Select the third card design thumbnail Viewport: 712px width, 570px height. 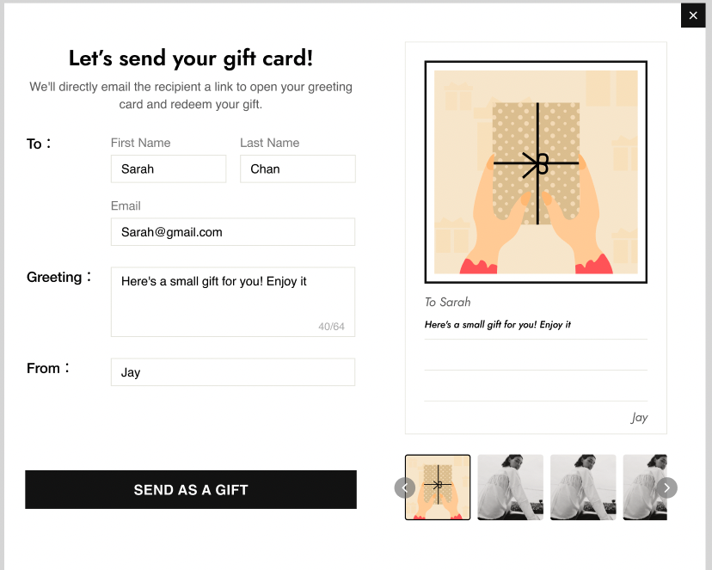(x=583, y=487)
